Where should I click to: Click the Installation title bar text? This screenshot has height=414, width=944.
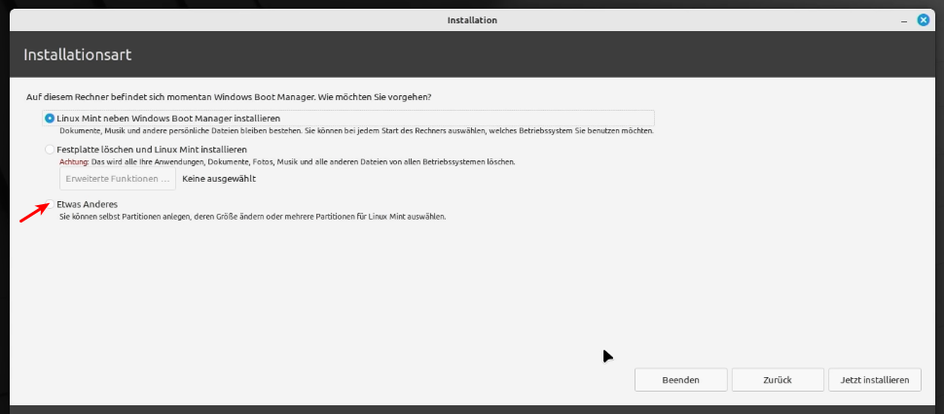pyautogui.click(x=472, y=20)
